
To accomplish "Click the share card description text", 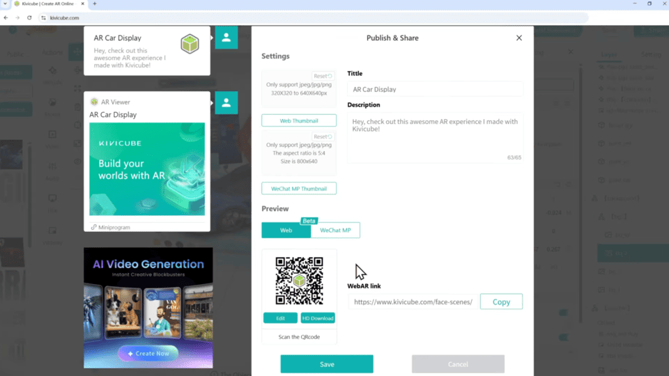I will pyautogui.click(x=130, y=58).
